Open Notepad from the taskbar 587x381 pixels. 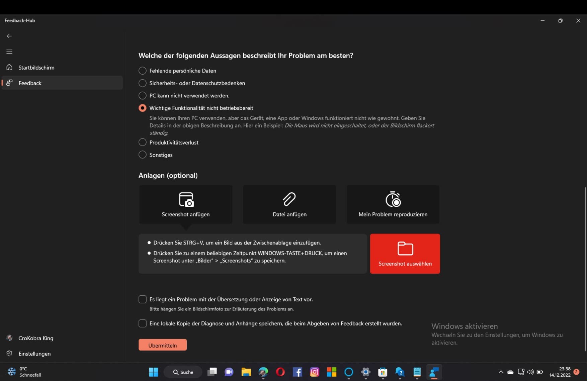pos(417,372)
